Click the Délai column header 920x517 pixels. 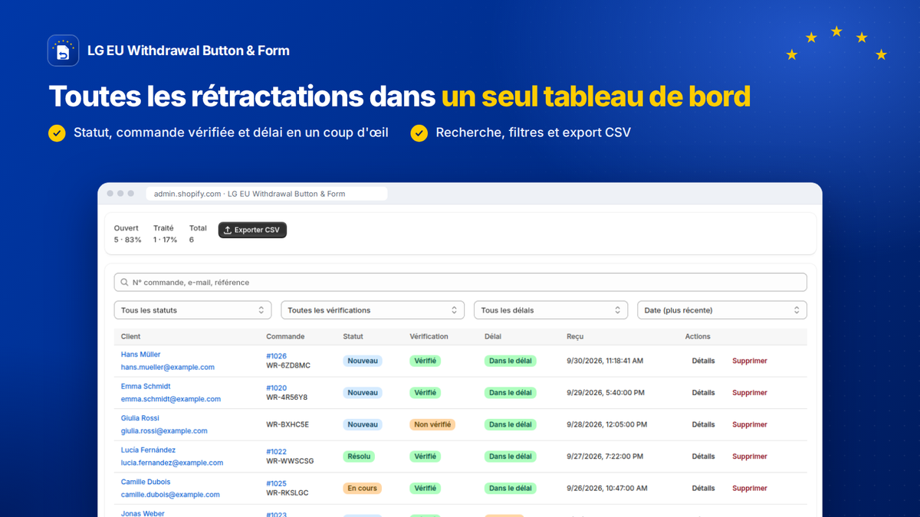click(x=493, y=336)
